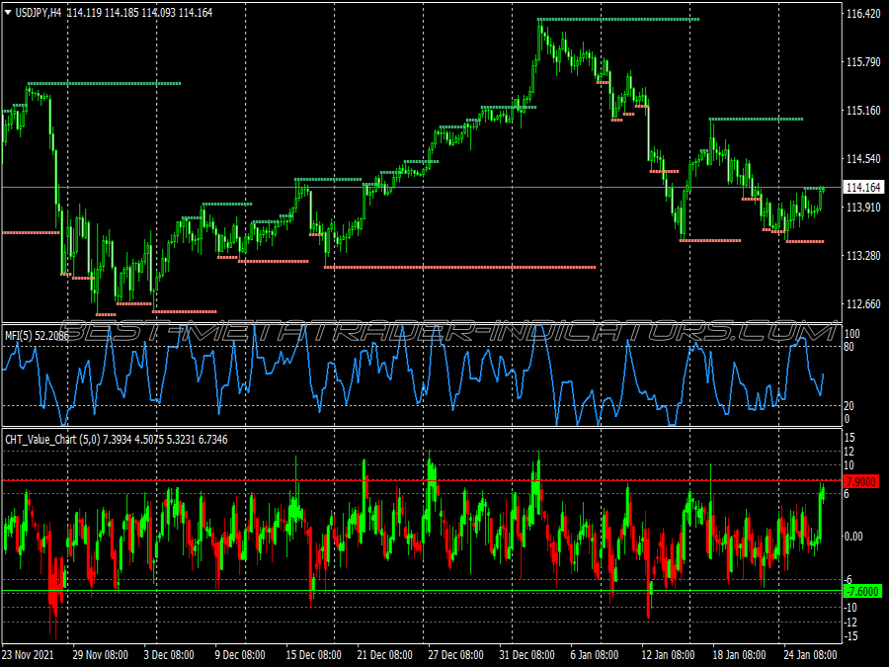Image resolution: width=889 pixels, height=667 pixels.
Task: Click the 31 Dec 08:00 time label
Action: [x=526, y=654]
